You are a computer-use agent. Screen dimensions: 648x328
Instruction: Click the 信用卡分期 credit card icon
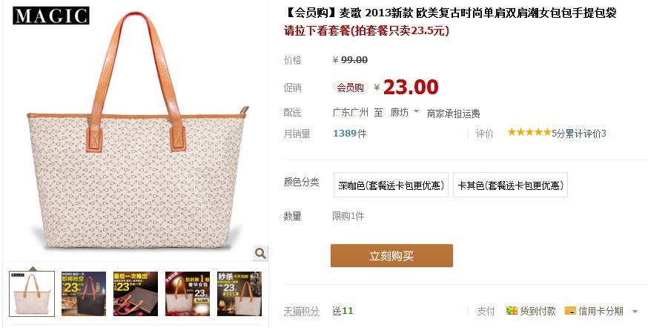point(570,311)
